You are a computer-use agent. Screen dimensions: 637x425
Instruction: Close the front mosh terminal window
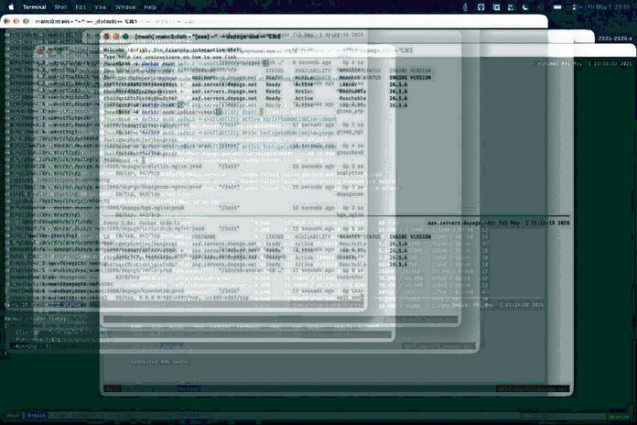click(x=106, y=37)
